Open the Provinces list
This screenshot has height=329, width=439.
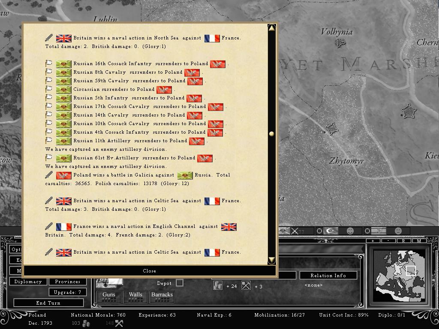(x=67, y=282)
